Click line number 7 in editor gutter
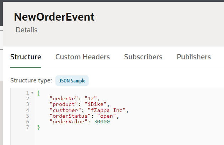 pos(27,127)
